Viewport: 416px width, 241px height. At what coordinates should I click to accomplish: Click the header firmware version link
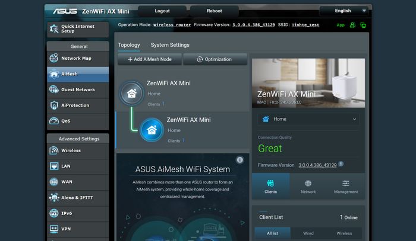(x=254, y=25)
